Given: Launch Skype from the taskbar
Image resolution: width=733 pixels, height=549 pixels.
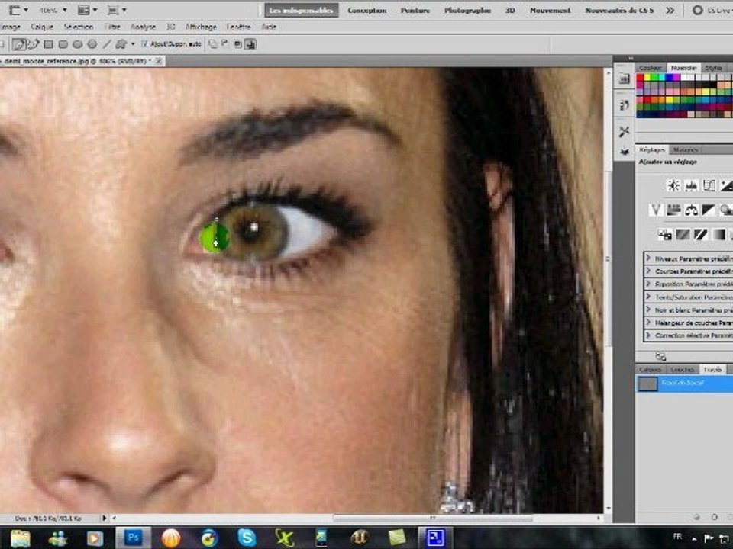Looking at the screenshot, I should click(247, 538).
